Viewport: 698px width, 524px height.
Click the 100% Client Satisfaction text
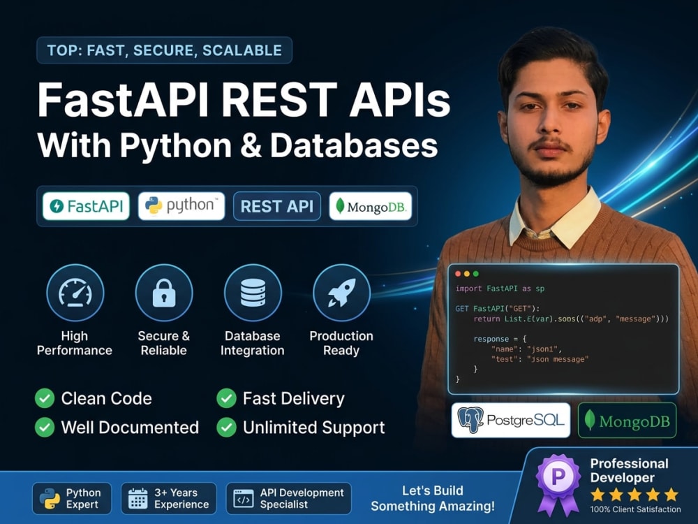coord(635,509)
